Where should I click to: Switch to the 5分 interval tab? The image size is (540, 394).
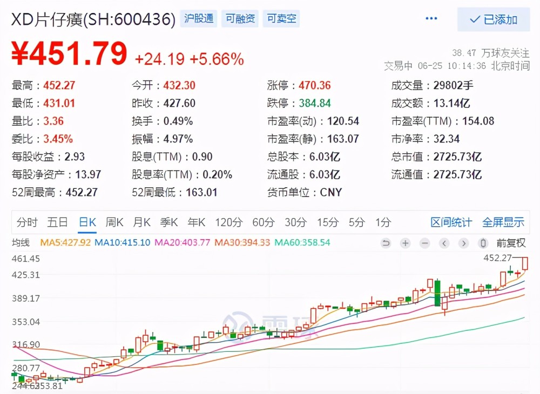coord(356,222)
